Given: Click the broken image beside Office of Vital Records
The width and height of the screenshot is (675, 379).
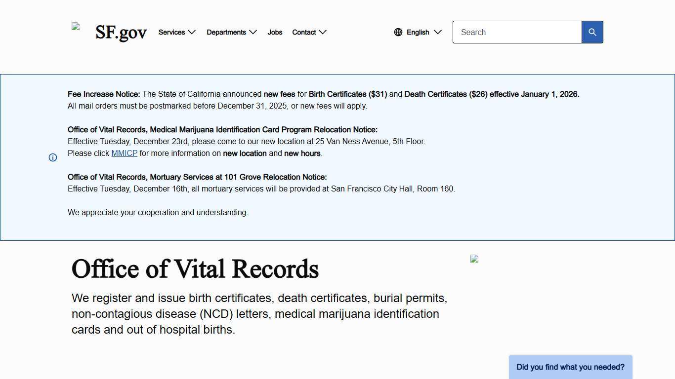Looking at the screenshot, I should [474, 259].
